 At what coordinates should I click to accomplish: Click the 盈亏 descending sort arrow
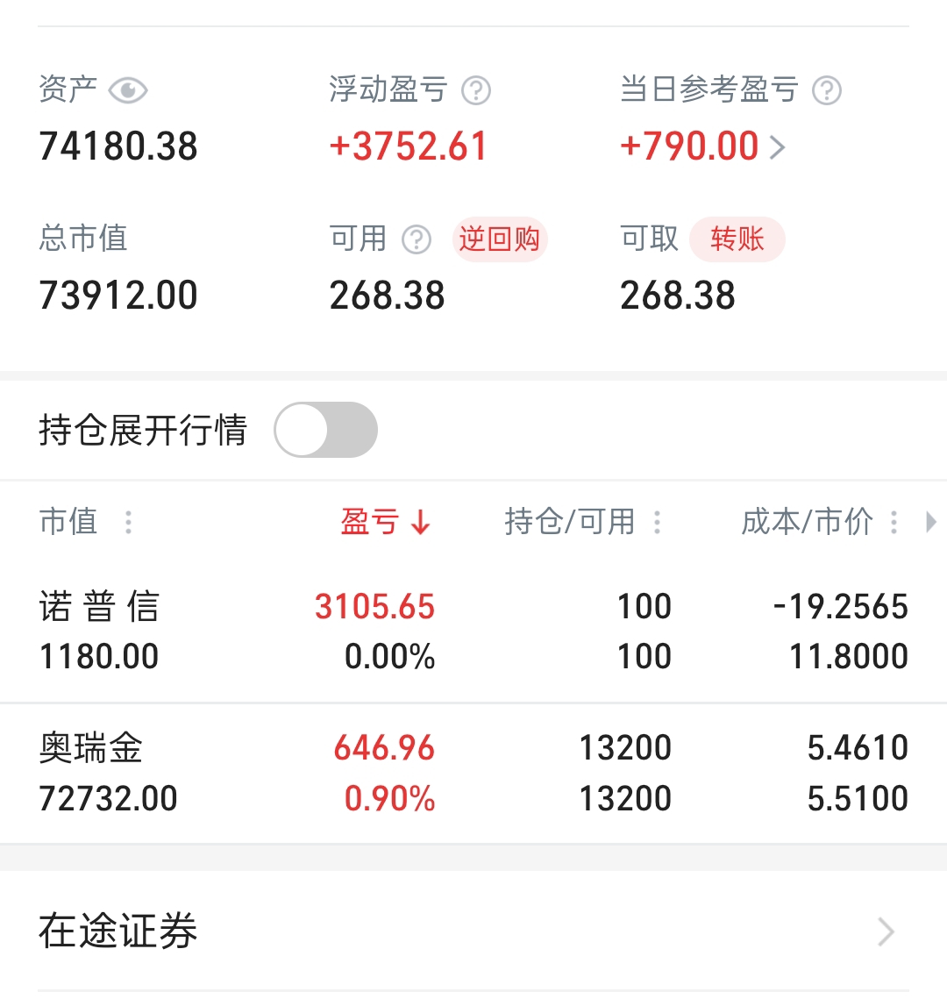tap(421, 522)
